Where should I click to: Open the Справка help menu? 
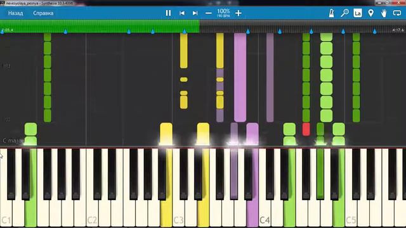(43, 13)
